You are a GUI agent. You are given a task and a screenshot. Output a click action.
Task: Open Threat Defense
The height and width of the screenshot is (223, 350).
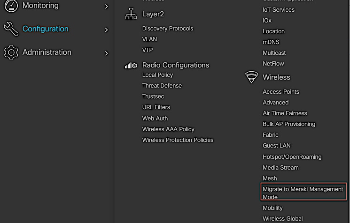point(162,86)
